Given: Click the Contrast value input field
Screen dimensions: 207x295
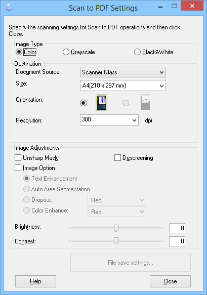Looking at the screenshot, I should (177, 241).
